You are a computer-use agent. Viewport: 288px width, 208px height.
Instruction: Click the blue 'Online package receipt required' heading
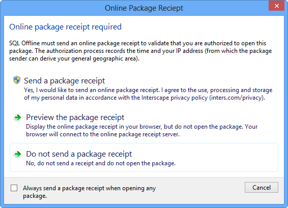pyautogui.click(x=66, y=27)
